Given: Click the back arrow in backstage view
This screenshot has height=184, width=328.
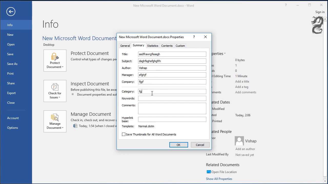Looking at the screenshot, I should 11,11.
